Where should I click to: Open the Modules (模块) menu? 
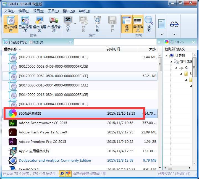coord(69,11)
